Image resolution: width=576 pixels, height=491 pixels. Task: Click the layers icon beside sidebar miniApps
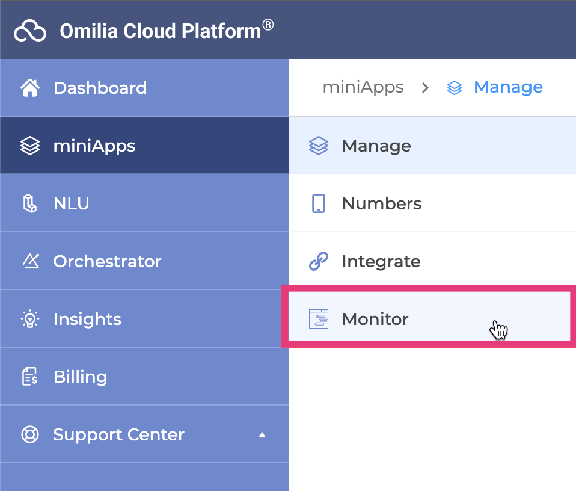30,146
